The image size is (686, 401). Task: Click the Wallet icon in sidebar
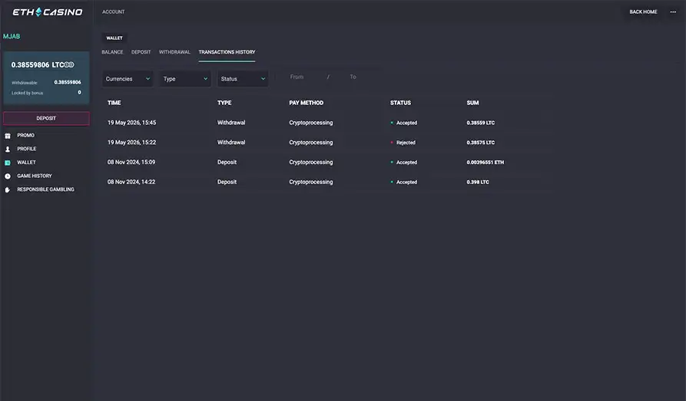(8, 163)
